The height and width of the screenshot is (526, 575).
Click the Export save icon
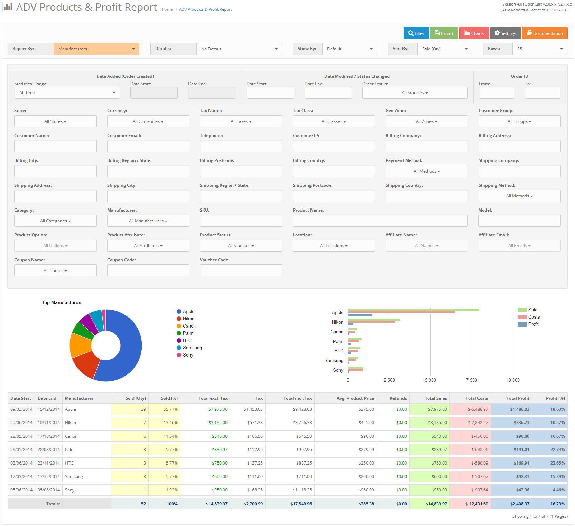coord(437,33)
